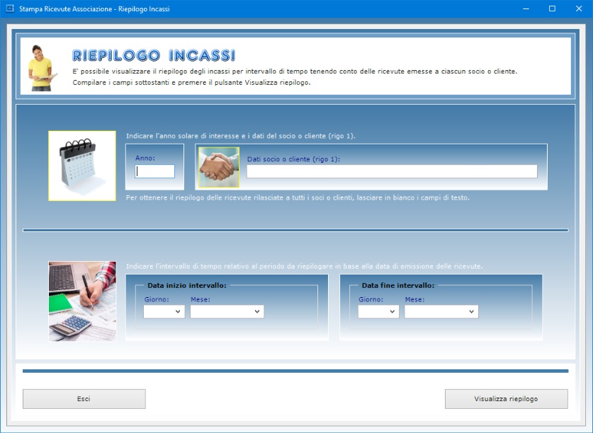Maximize the Riepilogo Incassi window
The height and width of the screenshot is (433, 593).
(552, 8)
